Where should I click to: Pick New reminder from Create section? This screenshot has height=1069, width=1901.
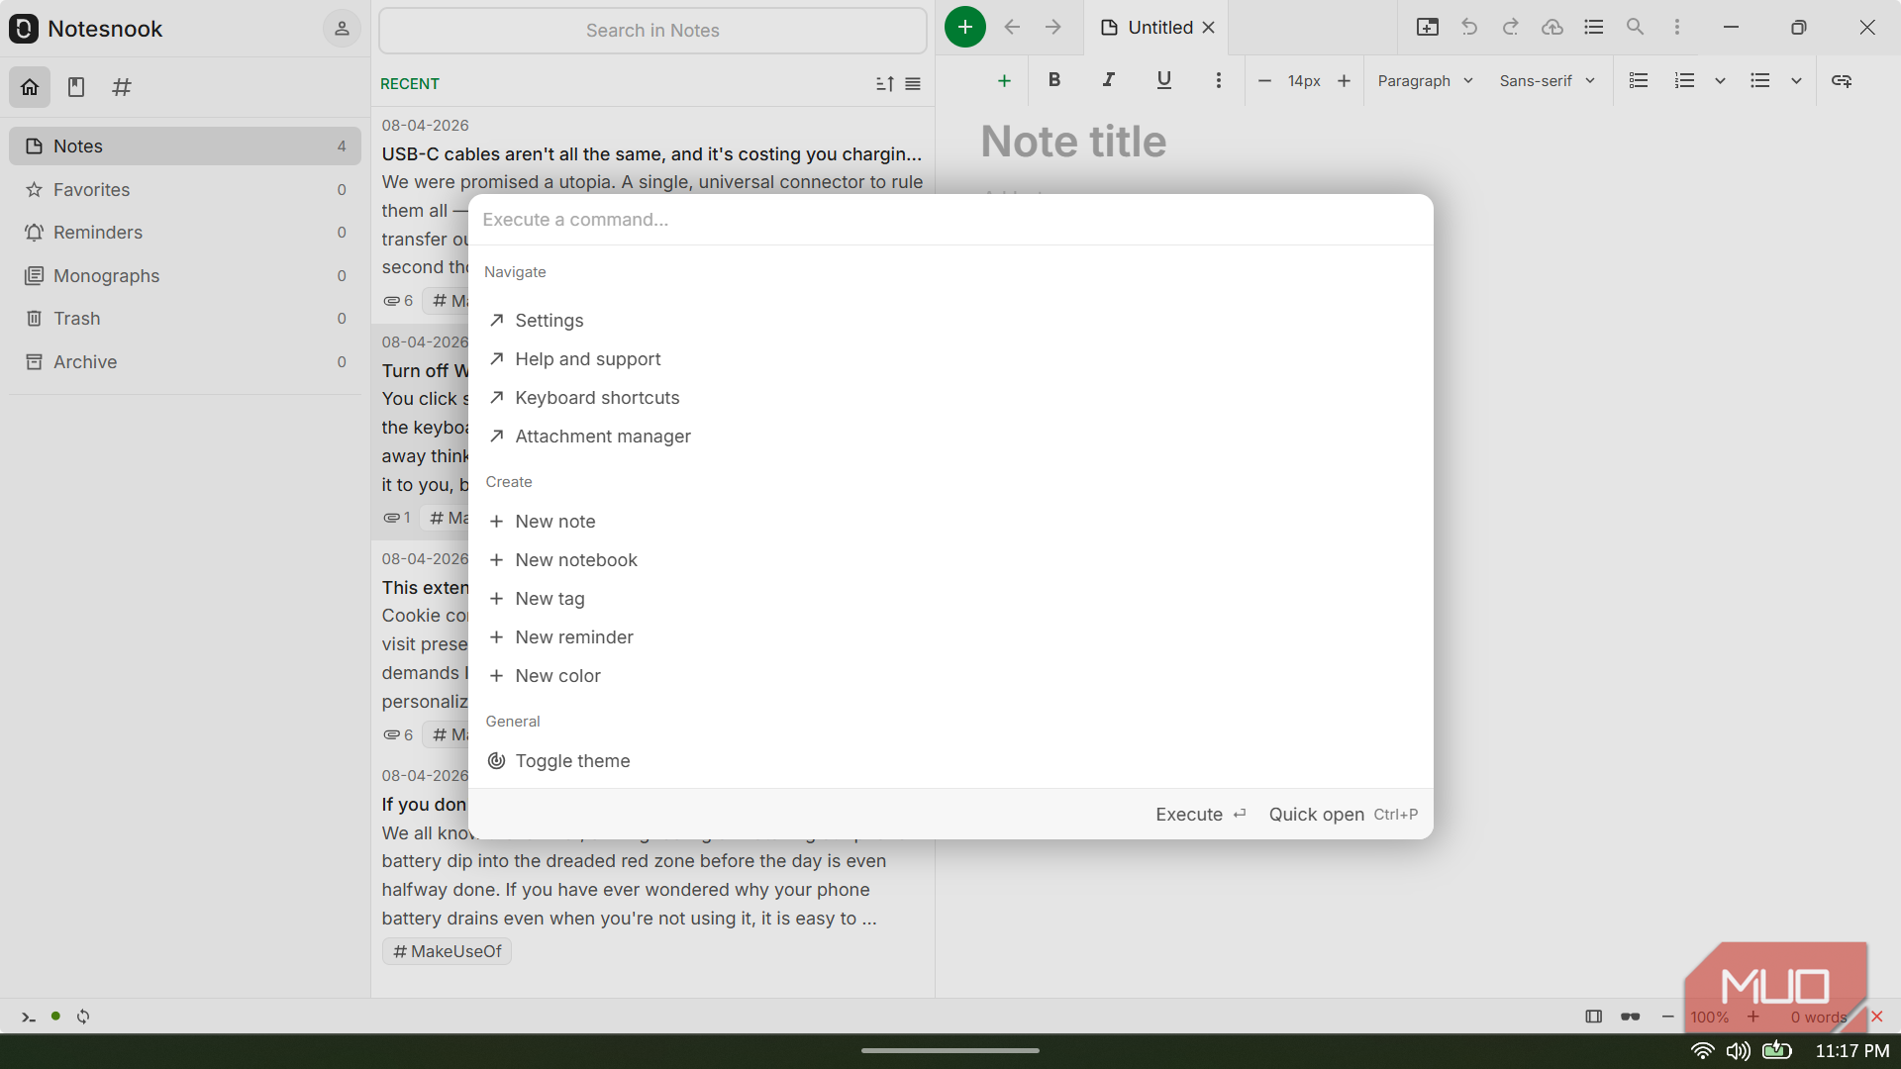(950, 637)
